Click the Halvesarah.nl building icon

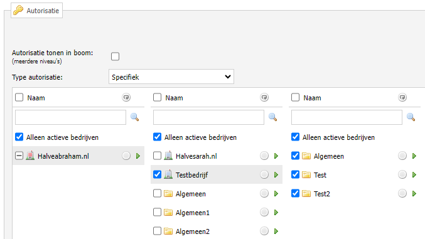pos(168,156)
